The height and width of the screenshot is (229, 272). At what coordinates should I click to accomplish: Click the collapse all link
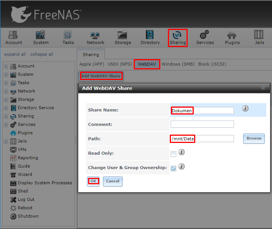click(42, 54)
